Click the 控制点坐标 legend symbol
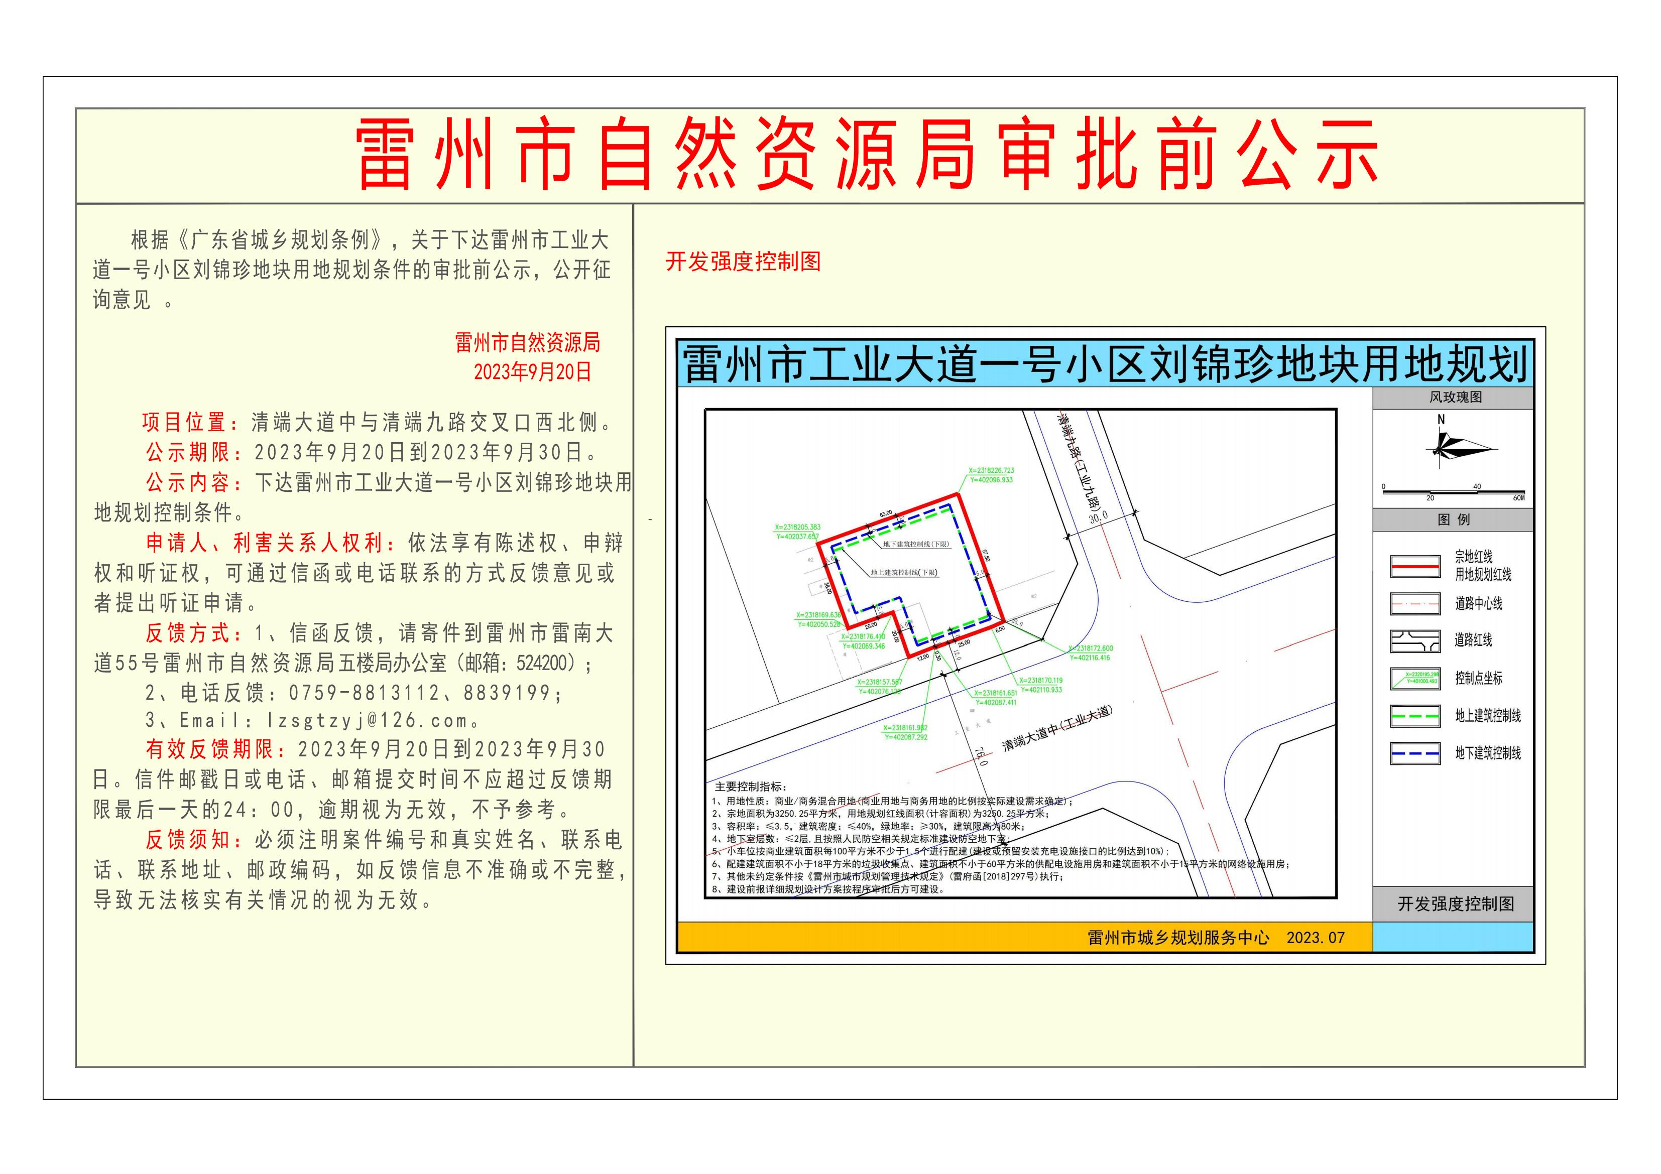 coord(1415,679)
